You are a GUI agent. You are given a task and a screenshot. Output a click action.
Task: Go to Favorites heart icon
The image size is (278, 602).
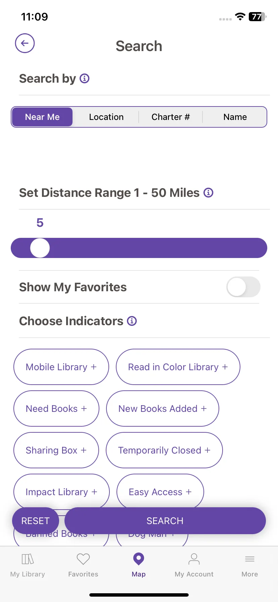[83, 565]
